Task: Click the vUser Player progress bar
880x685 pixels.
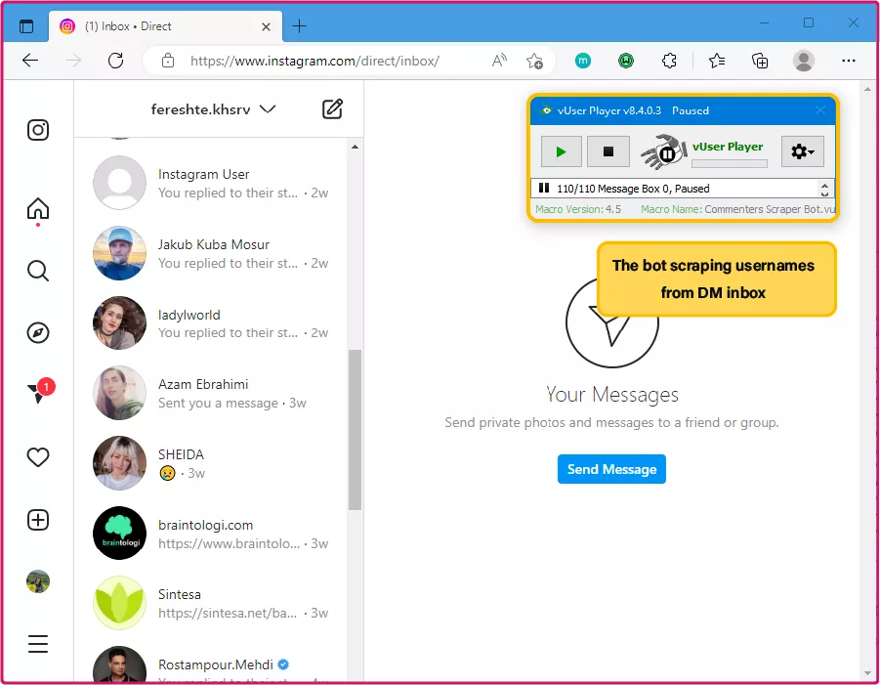Action: click(729, 163)
